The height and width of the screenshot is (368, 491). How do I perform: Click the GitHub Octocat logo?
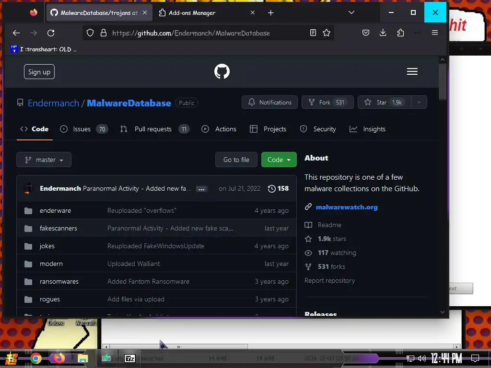point(222,71)
